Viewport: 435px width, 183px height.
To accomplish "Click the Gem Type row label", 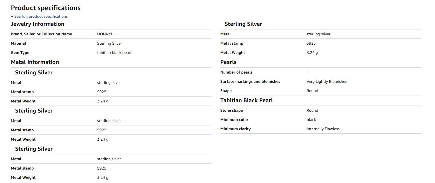I will 20,52.
